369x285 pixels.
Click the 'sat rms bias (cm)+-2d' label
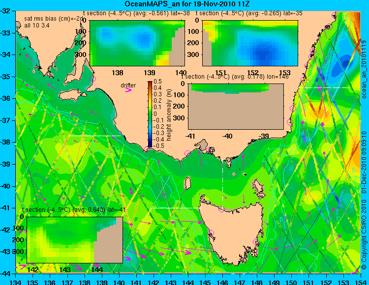54,19
